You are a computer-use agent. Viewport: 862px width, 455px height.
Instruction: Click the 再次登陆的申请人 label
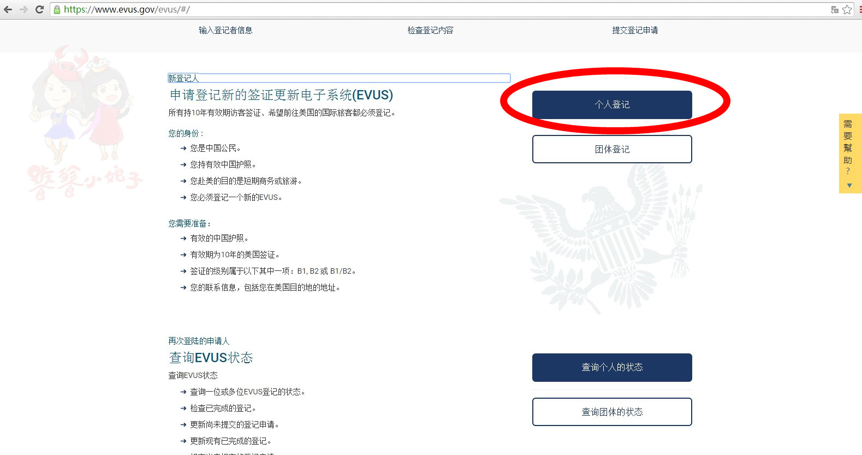pyautogui.click(x=199, y=341)
